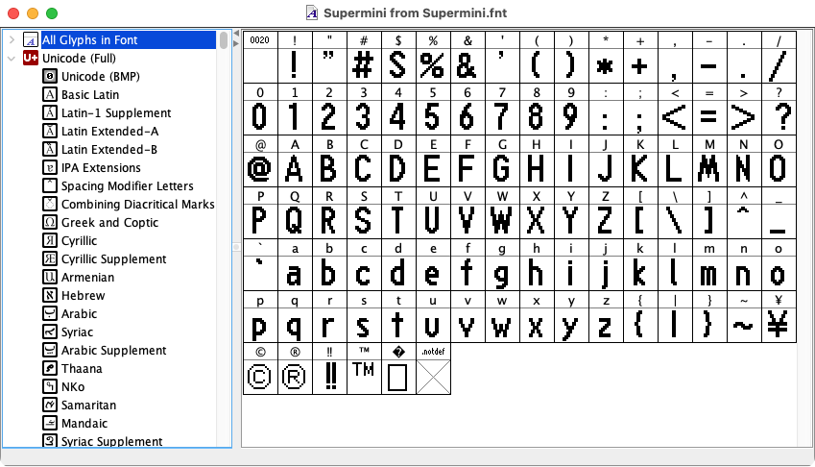This screenshot has height=467, width=815.
Task: Select the space glyph cell 0020
Action: coord(260,58)
